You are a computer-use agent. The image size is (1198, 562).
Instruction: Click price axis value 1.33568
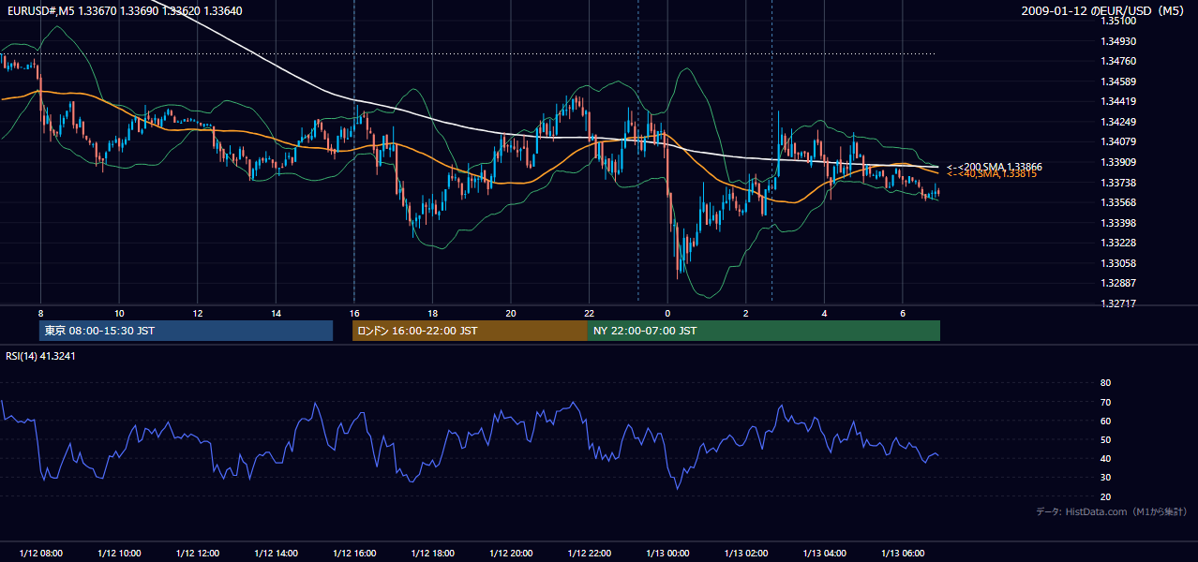pos(1119,202)
